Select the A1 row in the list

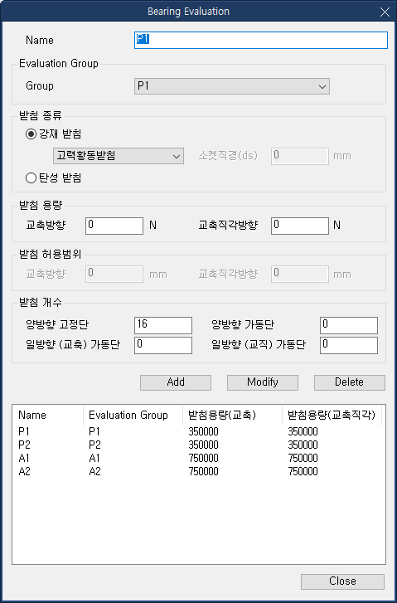point(199,458)
